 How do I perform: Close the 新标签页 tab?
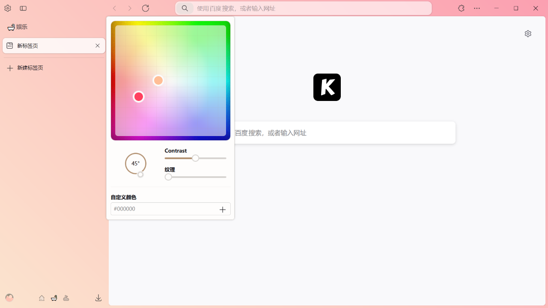(x=98, y=46)
